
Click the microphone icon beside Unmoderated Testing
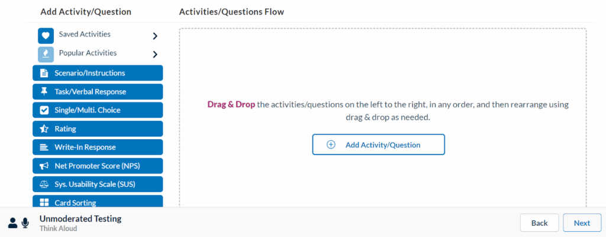coord(25,223)
